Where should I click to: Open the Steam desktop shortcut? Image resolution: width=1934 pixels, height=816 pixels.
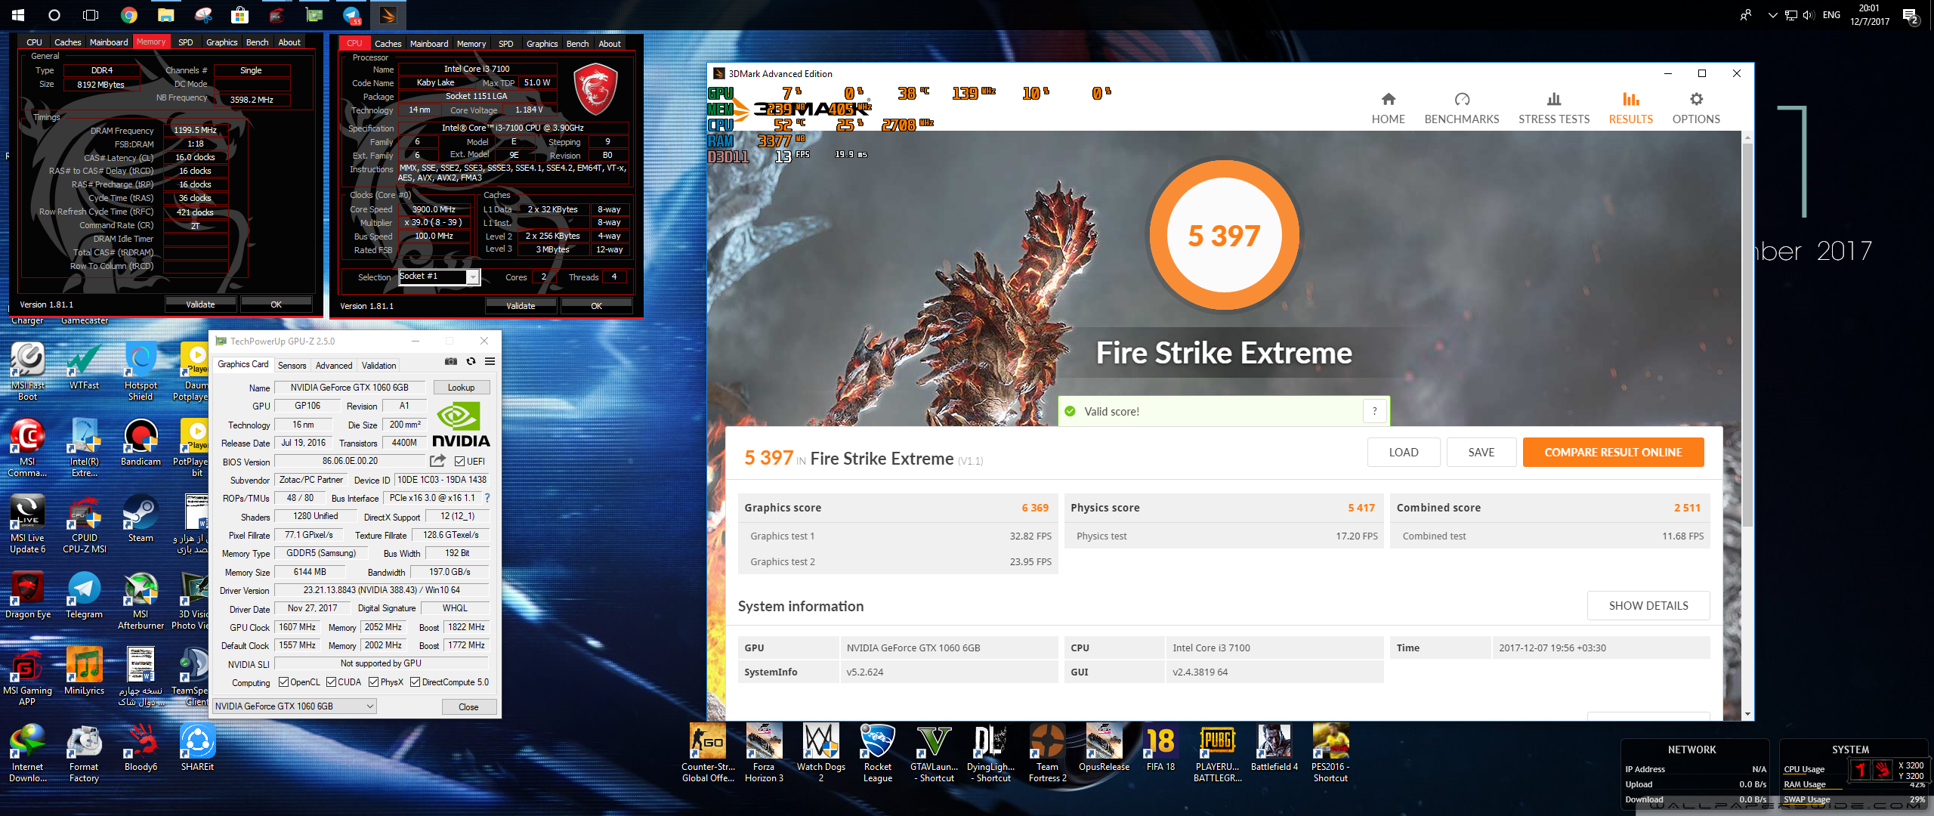click(141, 519)
